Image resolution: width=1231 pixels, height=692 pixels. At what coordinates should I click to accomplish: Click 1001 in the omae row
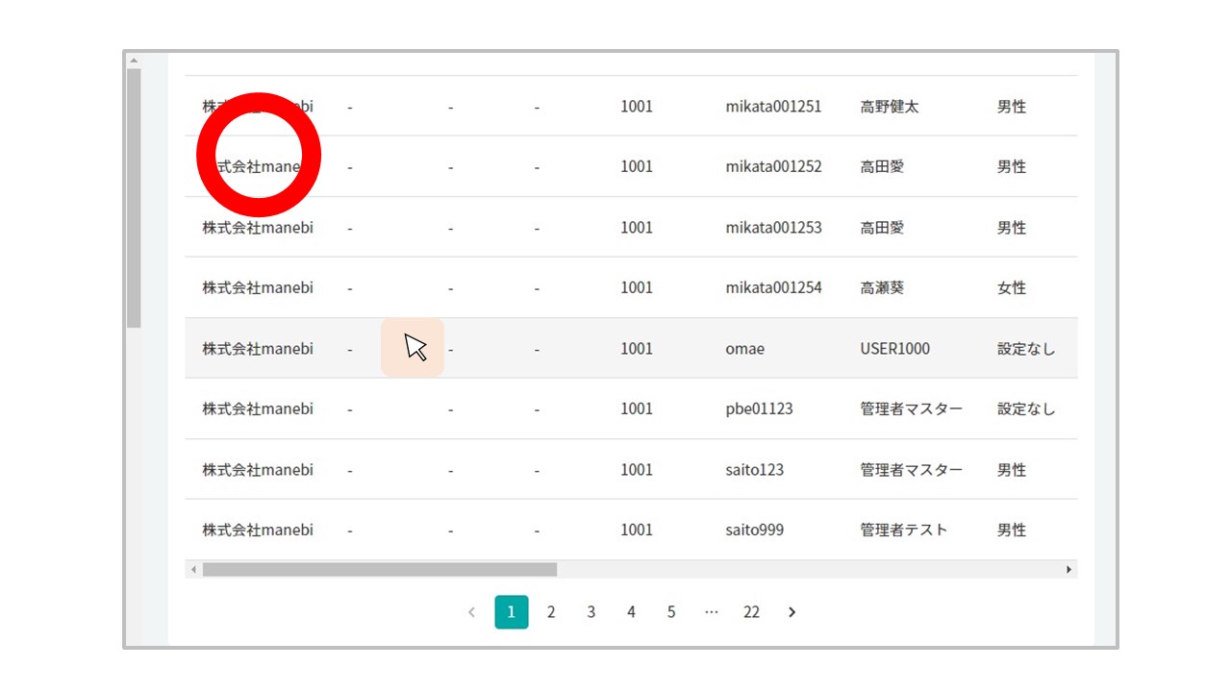point(637,349)
